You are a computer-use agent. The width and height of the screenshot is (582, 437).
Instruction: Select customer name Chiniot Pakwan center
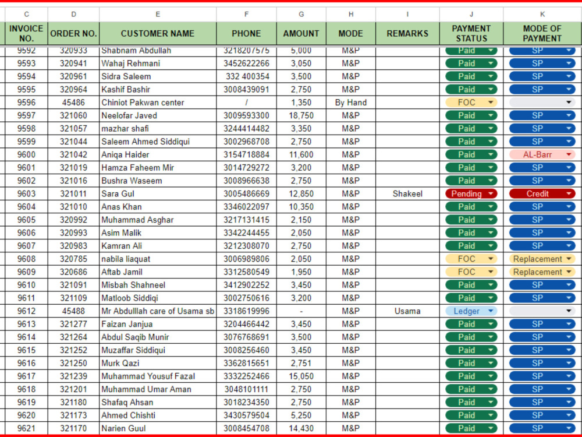click(158, 103)
